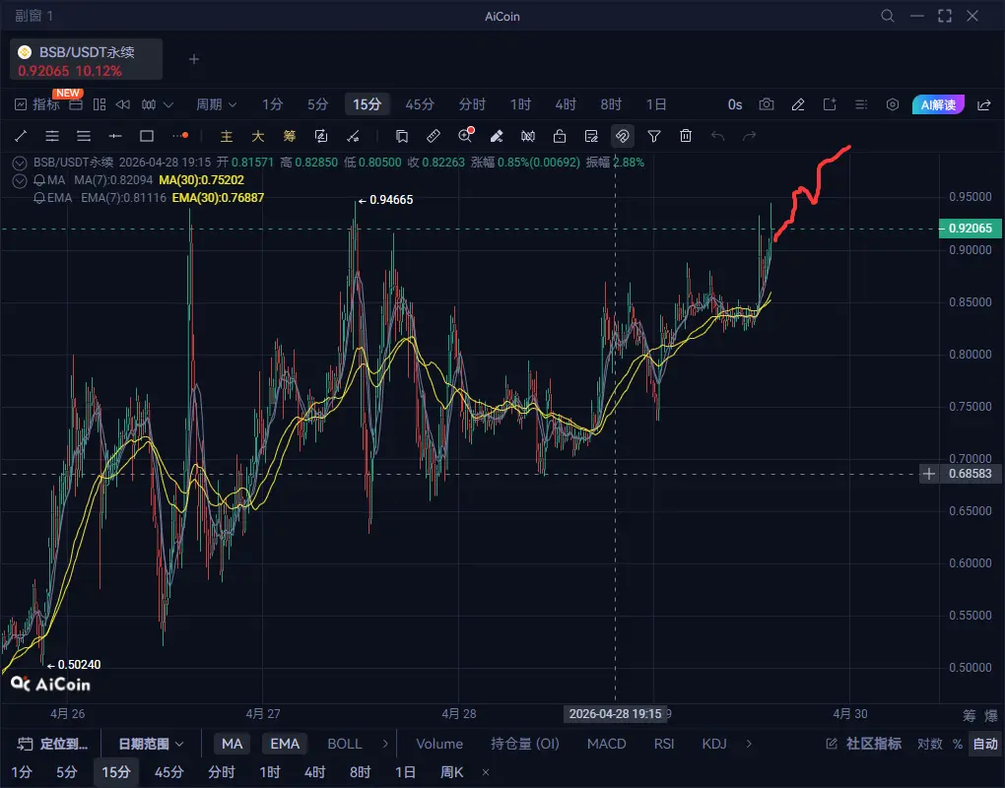
Task: Open the 周期 period dropdown
Action: tap(216, 104)
